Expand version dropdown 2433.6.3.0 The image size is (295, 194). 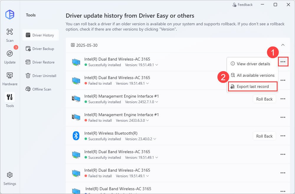coord(147,121)
